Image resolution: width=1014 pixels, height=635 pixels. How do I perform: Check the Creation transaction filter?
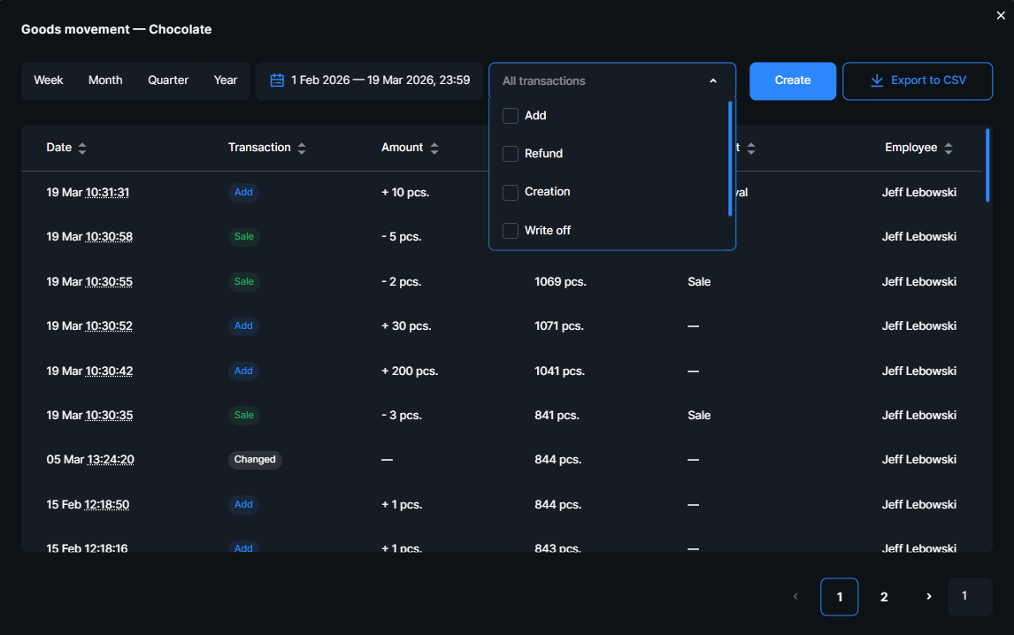[x=511, y=192]
